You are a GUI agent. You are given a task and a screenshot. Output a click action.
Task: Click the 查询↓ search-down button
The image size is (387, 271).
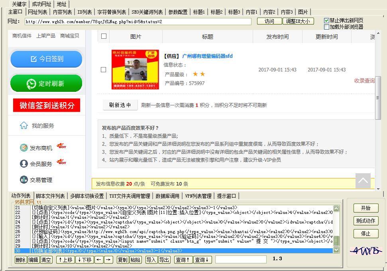coord(202,260)
